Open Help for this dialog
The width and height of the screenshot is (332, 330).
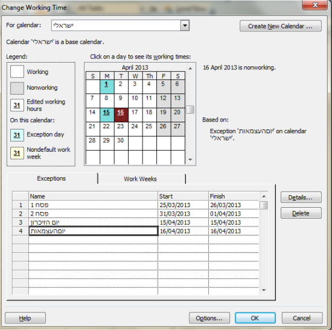pos(25,318)
